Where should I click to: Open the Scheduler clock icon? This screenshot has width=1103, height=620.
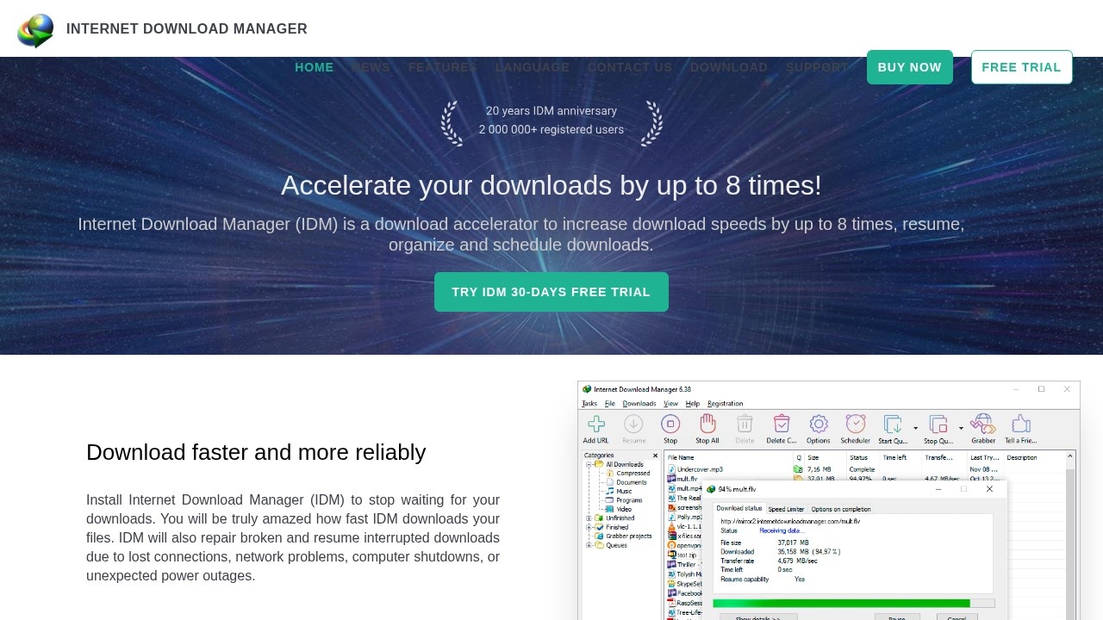click(x=856, y=424)
